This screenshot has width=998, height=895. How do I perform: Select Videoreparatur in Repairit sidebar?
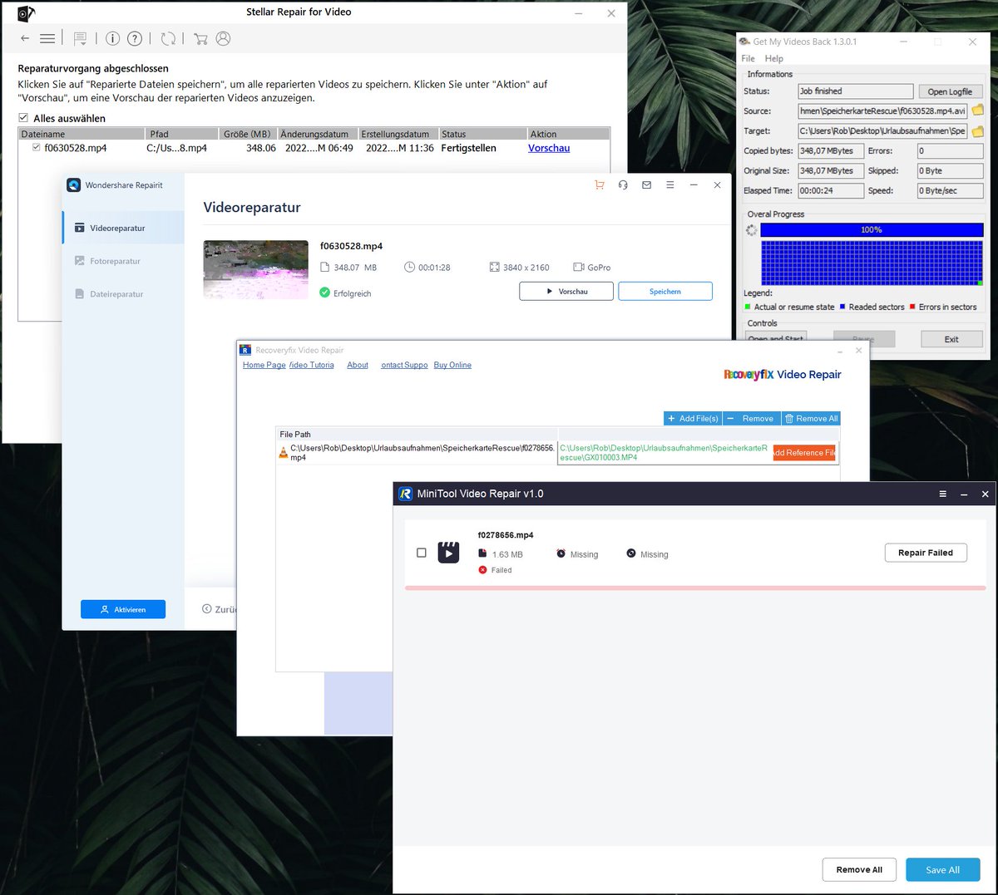pyautogui.click(x=123, y=228)
